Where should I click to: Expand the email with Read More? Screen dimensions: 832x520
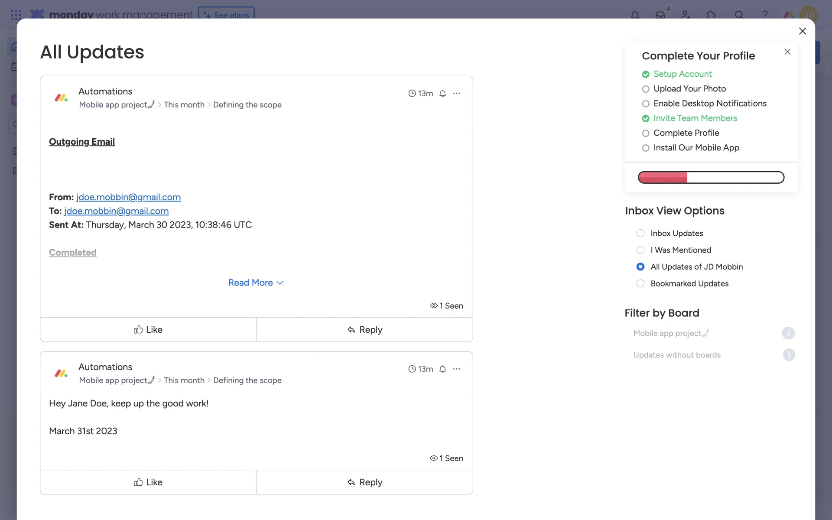tap(256, 283)
